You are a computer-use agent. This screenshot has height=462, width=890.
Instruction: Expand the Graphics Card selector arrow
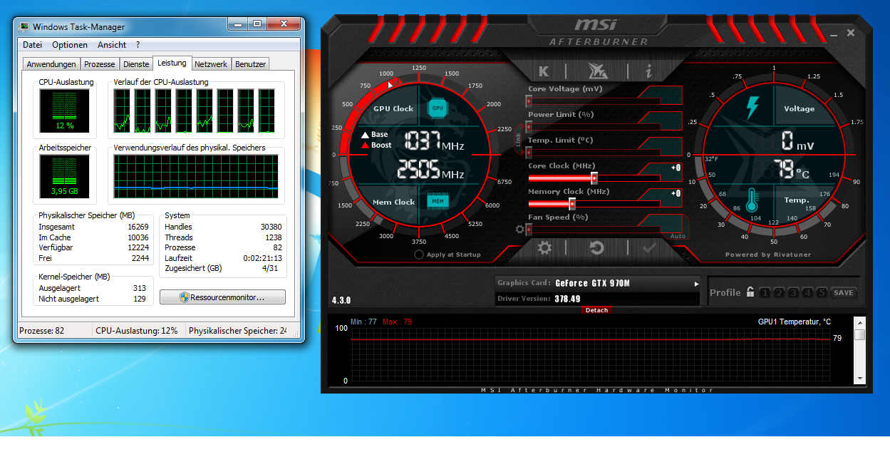[x=696, y=284]
